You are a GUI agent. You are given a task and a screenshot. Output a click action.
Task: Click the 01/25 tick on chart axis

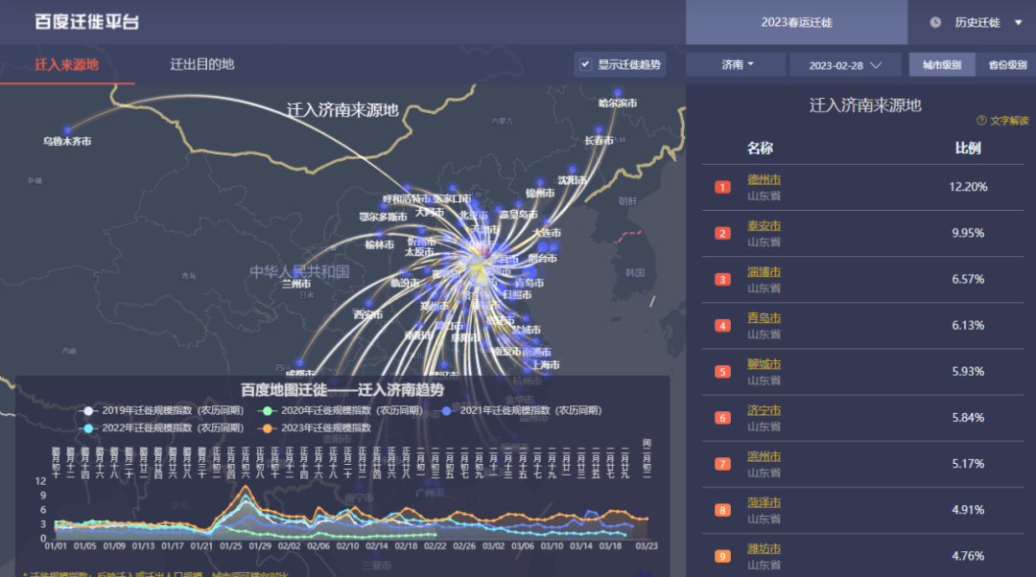point(230,546)
